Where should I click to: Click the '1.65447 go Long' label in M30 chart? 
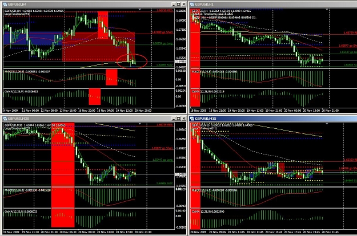point(162,160)
